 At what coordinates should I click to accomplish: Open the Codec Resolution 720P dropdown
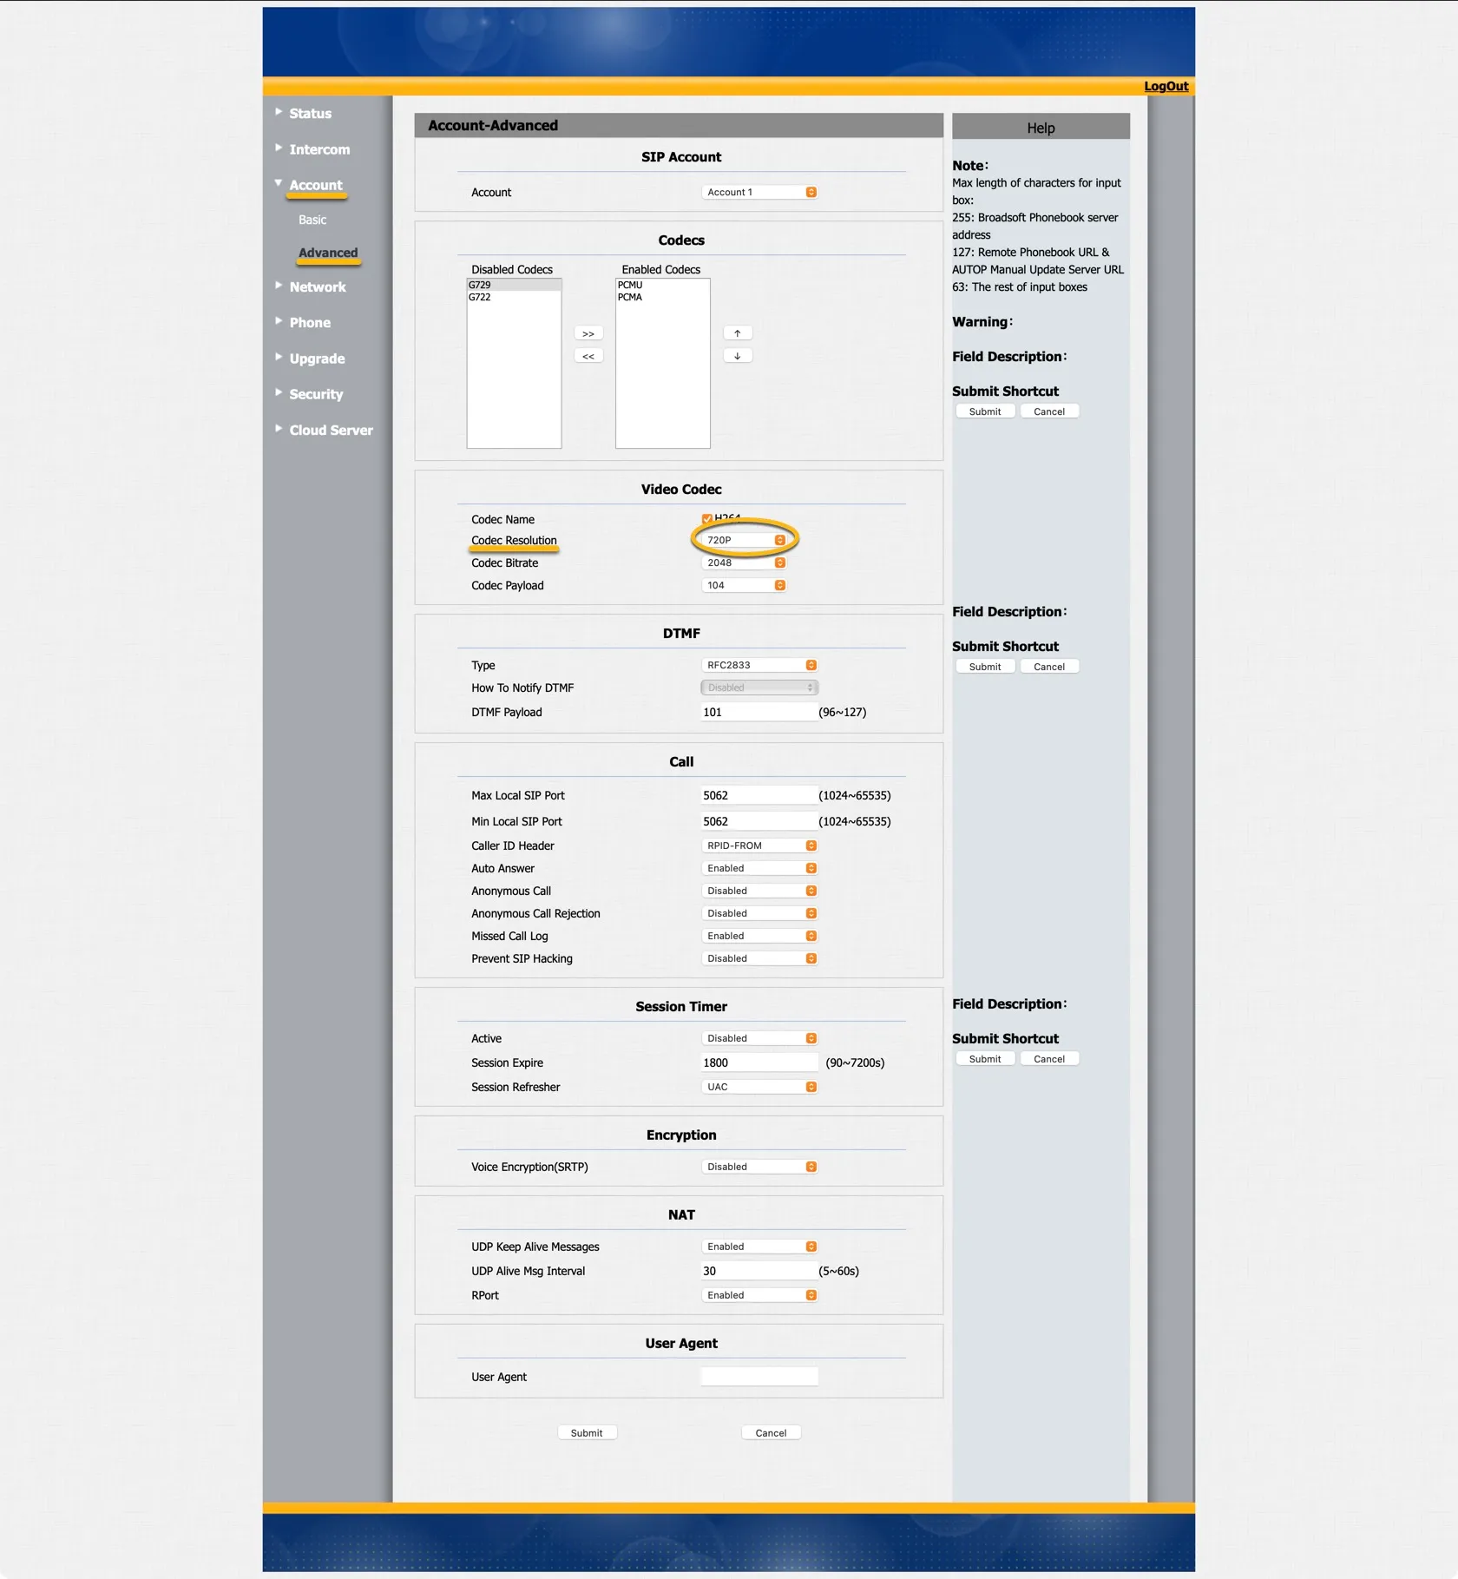pos(744,540)
